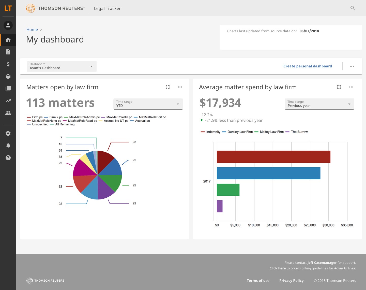Open the help question mark icon
Screen dimensions: 366x290
point(8,158)
